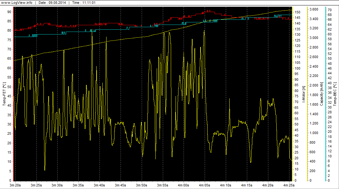339x189 pixels.
Task: Select the Date : 09.08.2014 header label
Action: point(52,3)
